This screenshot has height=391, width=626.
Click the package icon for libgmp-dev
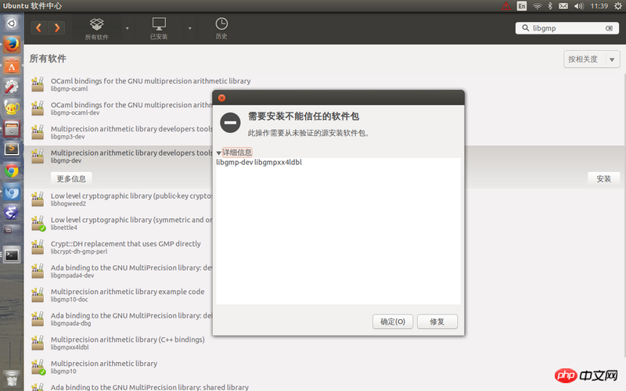click(x=38, y=156)
